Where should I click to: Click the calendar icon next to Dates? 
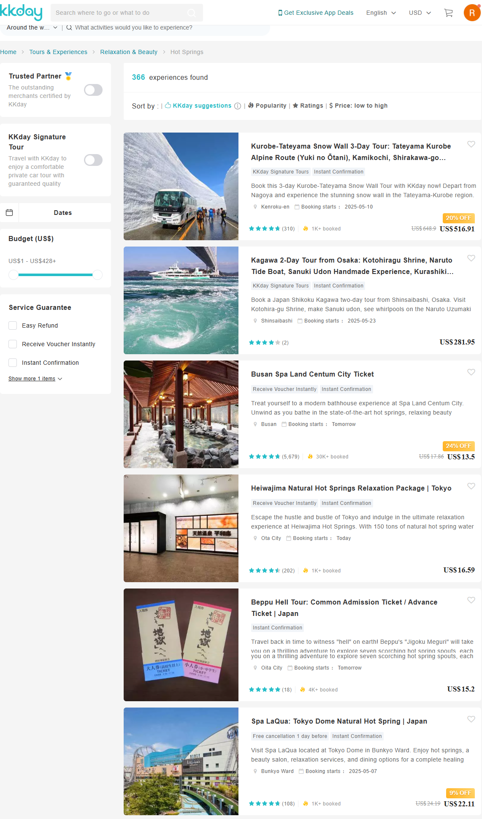(x=9, y=212)
